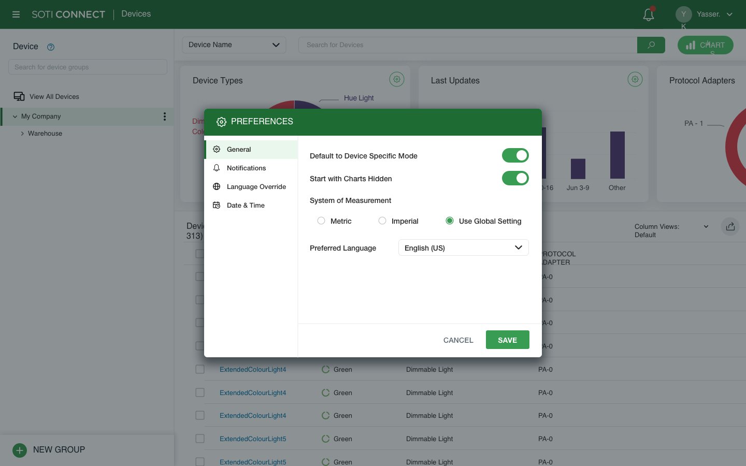
Task: Open the Preferred Language dropdown
Action: [464, 247]
